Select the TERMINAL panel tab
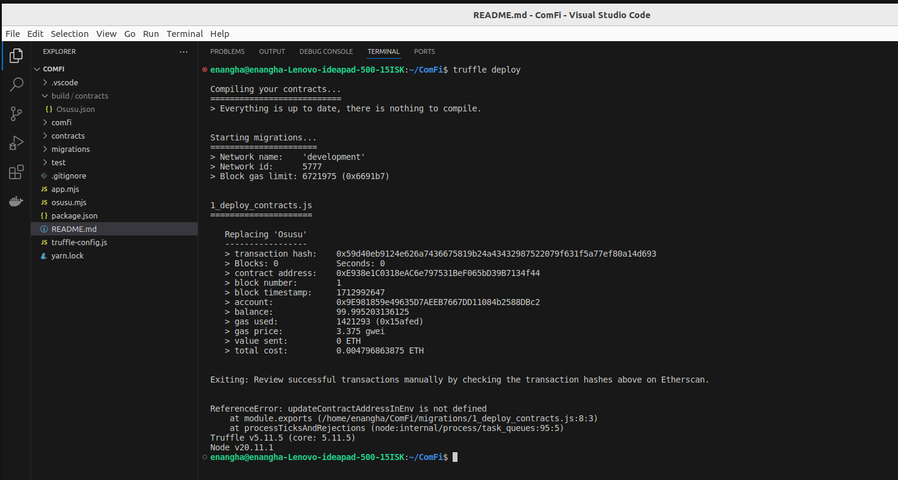Screen dimensions: 898x480 click(x=384, y=52)
